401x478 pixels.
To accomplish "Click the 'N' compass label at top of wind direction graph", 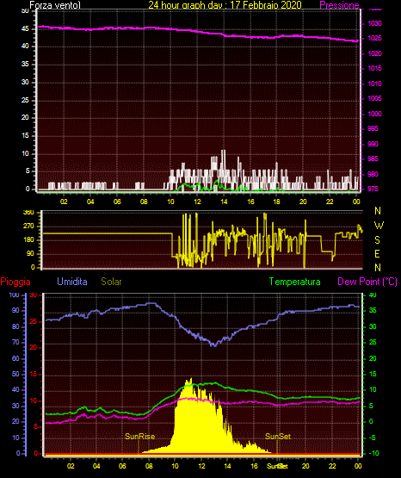I will click(378, 211).
